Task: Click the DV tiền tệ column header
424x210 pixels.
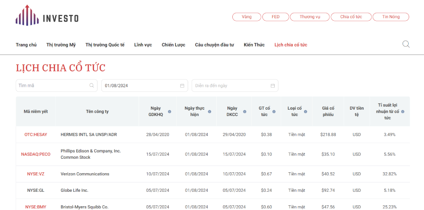Action: [x=357, y=111]
